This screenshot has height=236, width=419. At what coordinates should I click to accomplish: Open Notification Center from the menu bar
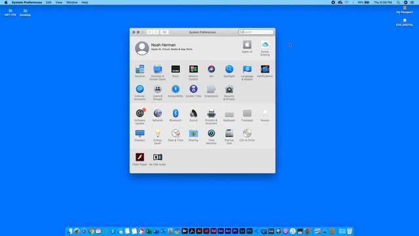412,3
